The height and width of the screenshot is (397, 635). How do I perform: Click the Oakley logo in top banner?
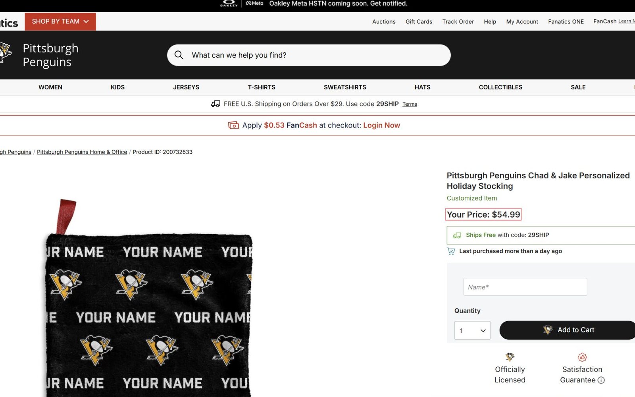coord(229,4)
